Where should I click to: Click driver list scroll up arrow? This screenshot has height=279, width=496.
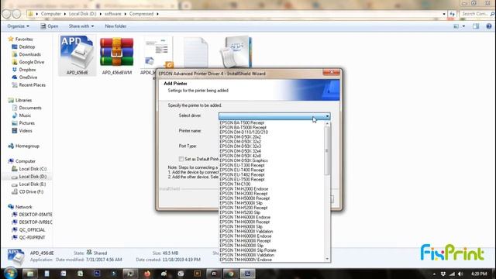pos(327,124)
